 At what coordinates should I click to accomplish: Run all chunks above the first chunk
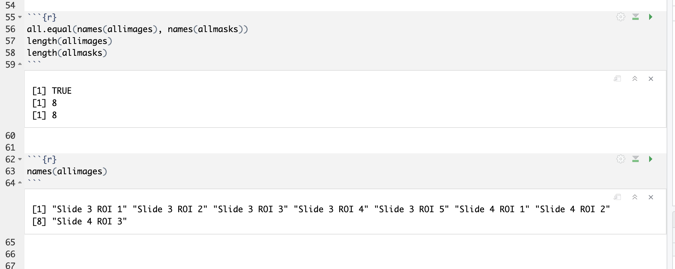coord(636,17)
